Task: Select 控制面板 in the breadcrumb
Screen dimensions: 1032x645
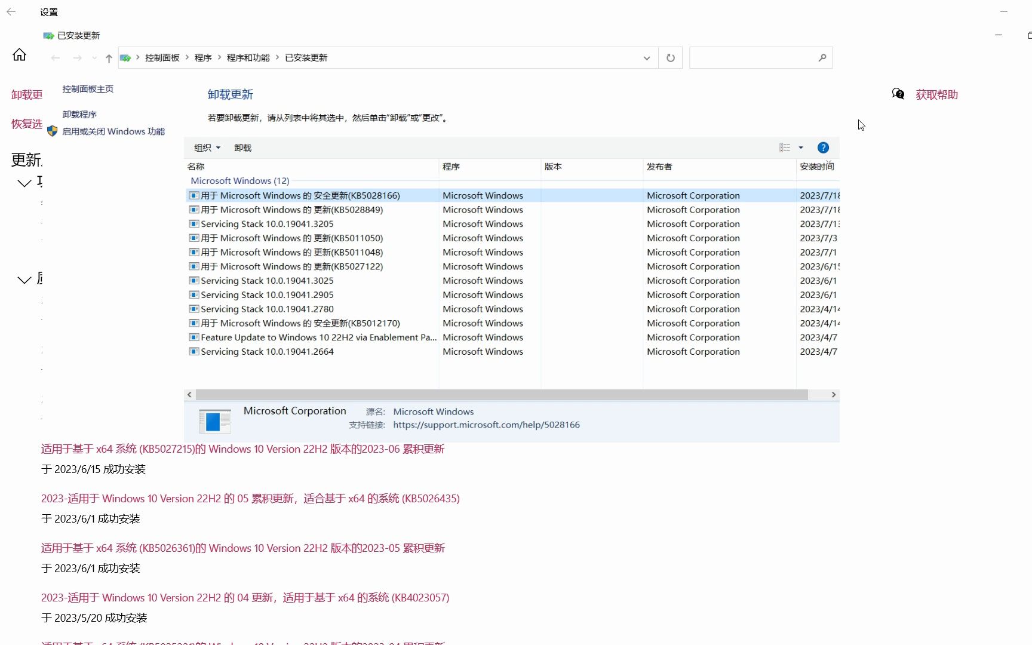Action: tap(162, 58)
